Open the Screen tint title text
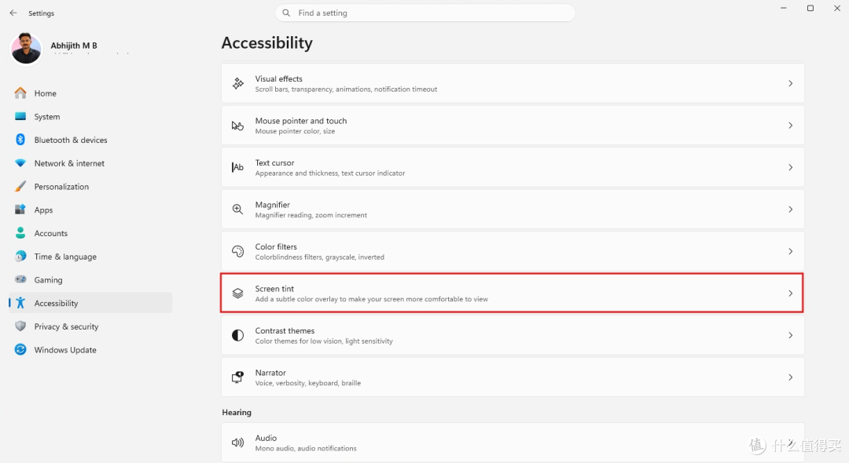Viewport: 849px width, 463px height. [274, 289]
